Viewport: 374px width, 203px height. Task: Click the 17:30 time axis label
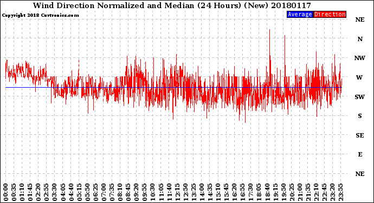pyautogui.click(x=250, y=192)
